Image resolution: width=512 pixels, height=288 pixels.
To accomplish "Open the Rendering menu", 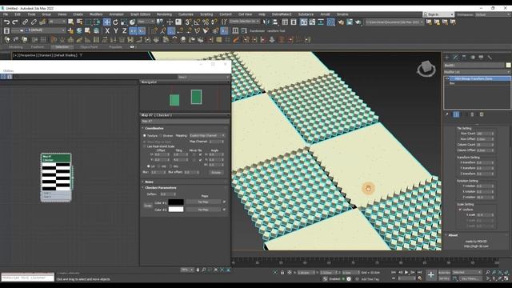I will click(164, 14).
